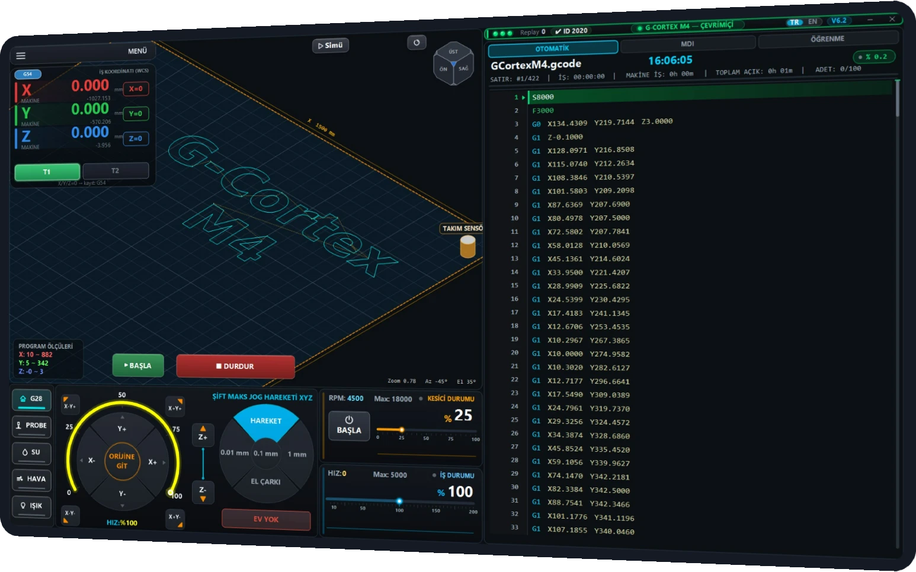Click the ORIJINE GIT center button
The width and height of the screenshot is (916, 572).
122,461
